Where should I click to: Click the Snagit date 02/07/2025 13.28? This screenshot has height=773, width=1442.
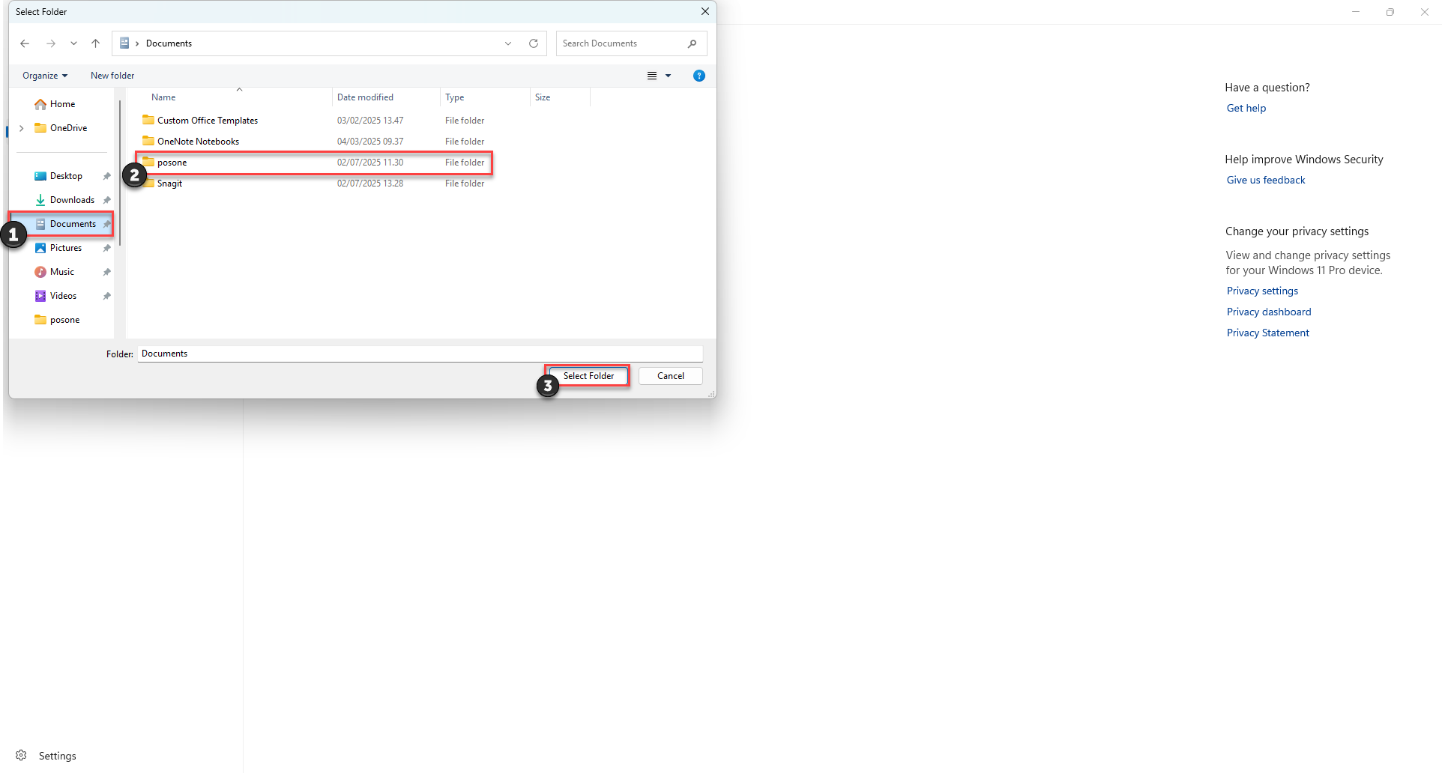370,184
